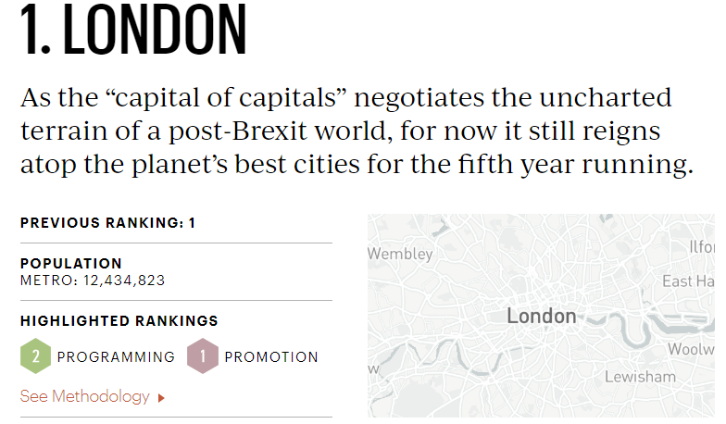Click the pink hexagon badge numbered 1
This screenshot has height=424, width=726.
[203, 356]
